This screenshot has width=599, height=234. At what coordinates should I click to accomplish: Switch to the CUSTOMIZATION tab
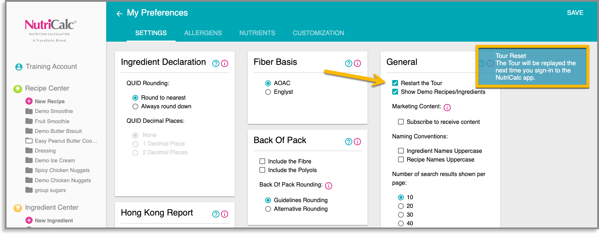319,33
